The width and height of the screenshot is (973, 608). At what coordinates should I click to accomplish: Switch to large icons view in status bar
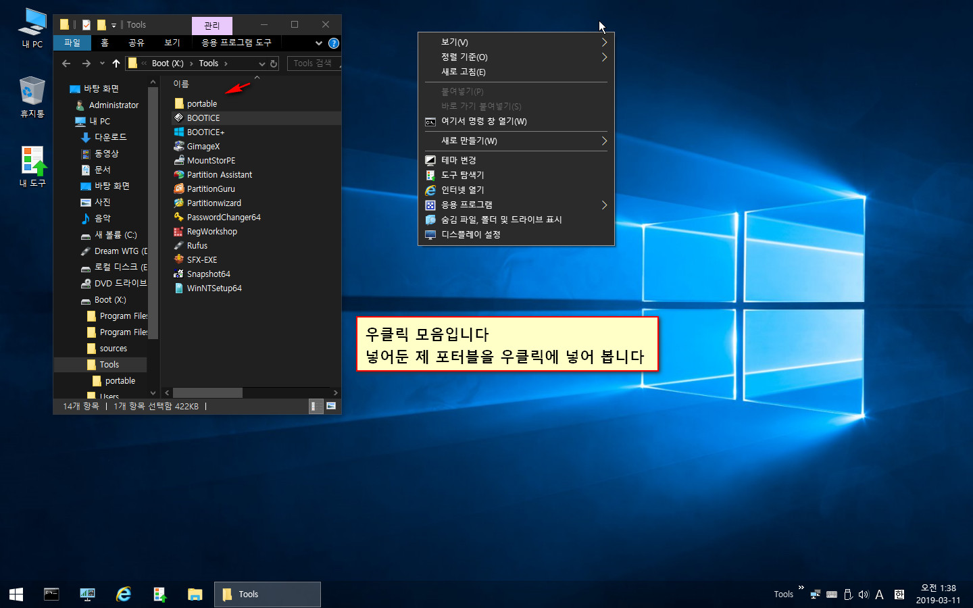331,406
